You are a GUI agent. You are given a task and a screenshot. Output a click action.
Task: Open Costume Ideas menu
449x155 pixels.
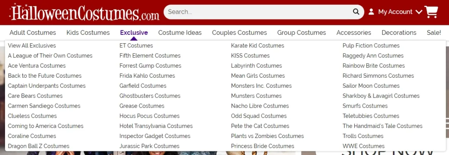click(x=180, y=32)
